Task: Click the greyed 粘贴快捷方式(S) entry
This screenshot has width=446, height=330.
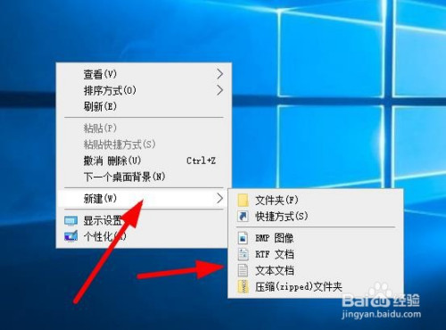Action: click(144, 144)
